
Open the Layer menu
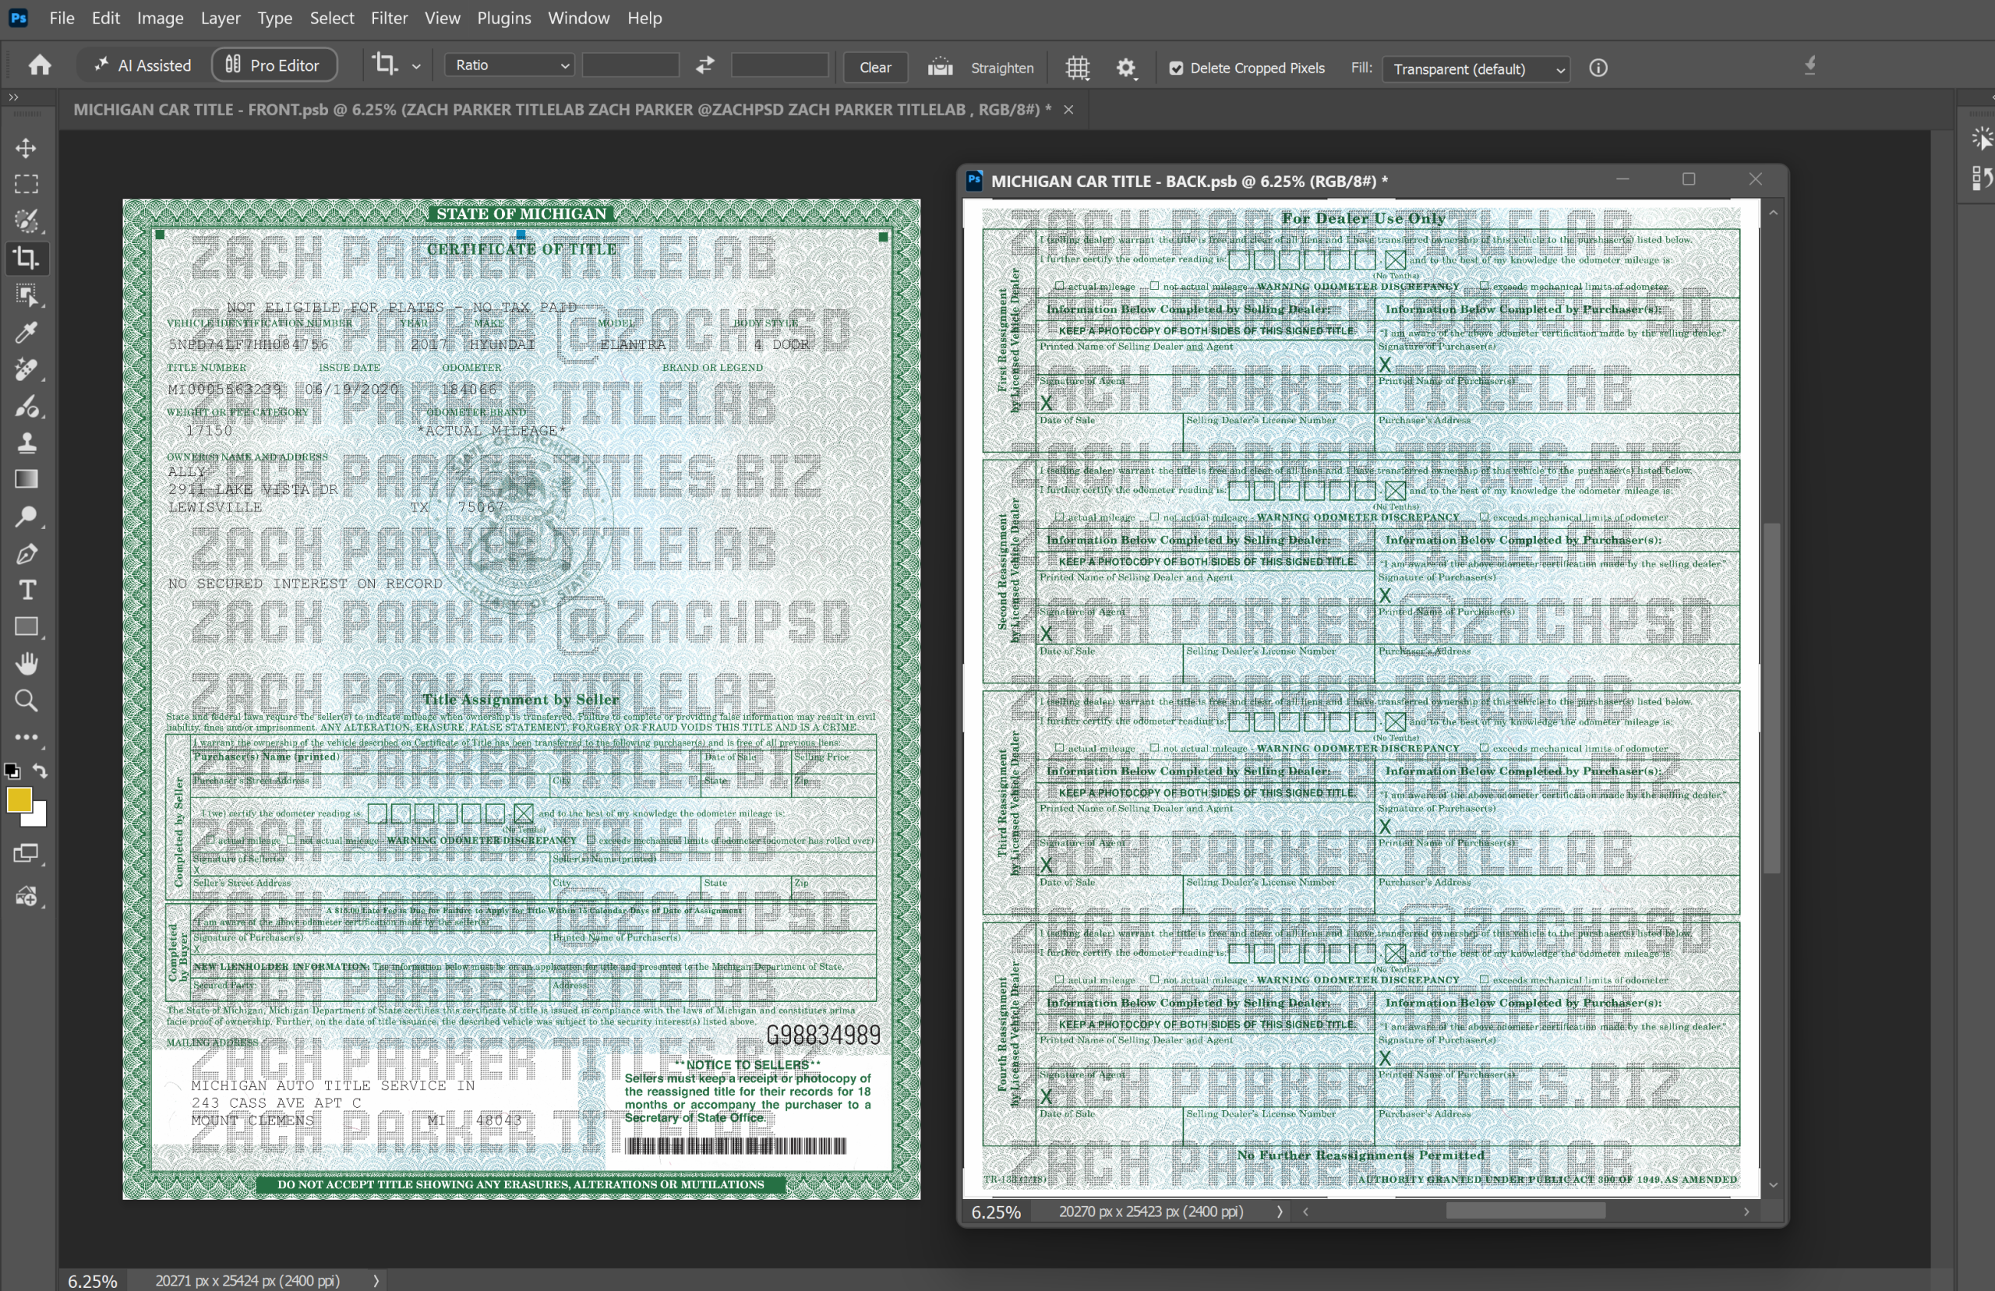[x=221, y=18]
